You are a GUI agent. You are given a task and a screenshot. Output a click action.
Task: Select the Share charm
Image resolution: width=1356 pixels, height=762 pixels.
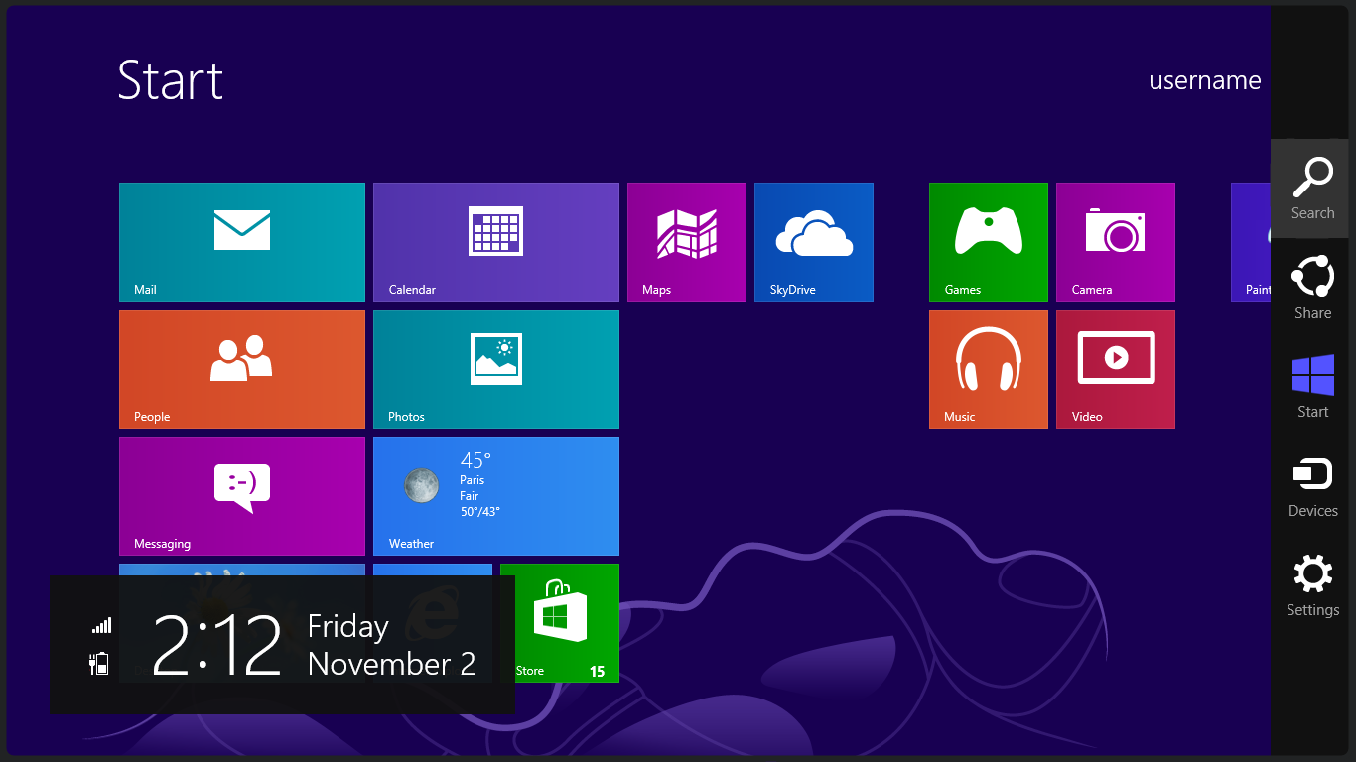pyautogui.click(x=1312, y=288)
